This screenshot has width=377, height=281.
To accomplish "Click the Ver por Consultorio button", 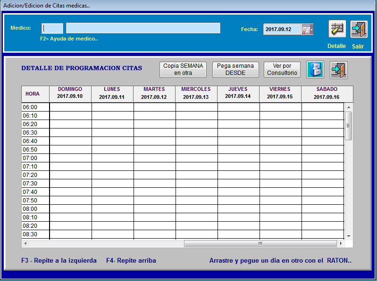I will point(282,70).
